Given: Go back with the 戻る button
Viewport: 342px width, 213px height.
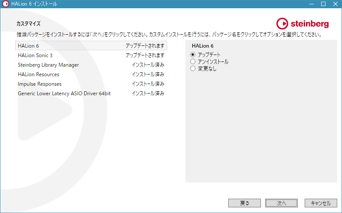Looking at the screenshot, I should [x=244, y=203].
